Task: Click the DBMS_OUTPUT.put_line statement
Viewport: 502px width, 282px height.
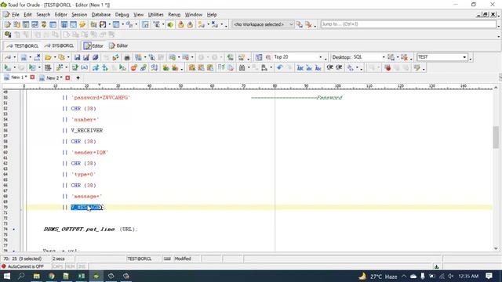Action: tap(90, 230)
